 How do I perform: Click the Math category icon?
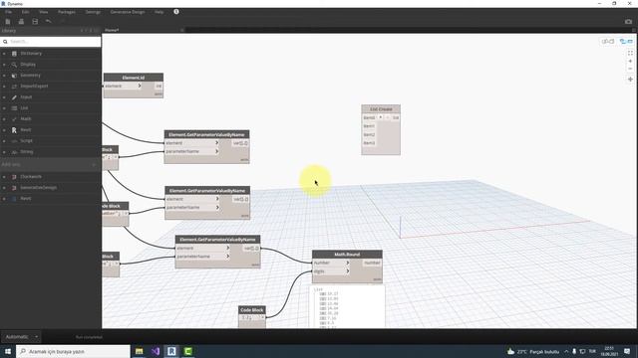(14, 119)
